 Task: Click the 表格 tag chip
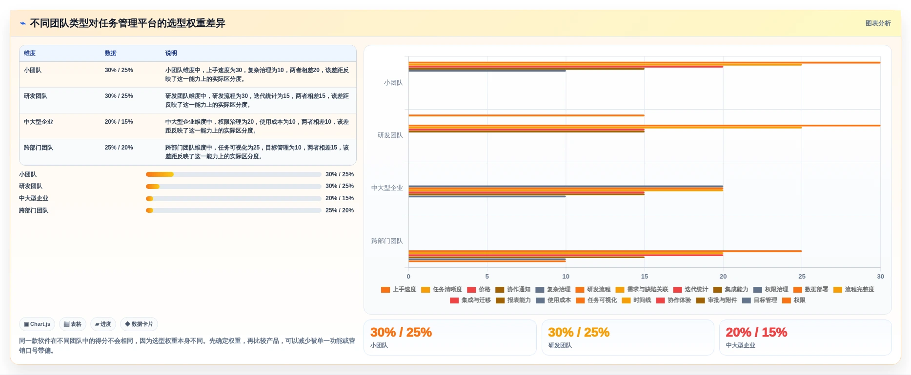[x=73, y=324]
